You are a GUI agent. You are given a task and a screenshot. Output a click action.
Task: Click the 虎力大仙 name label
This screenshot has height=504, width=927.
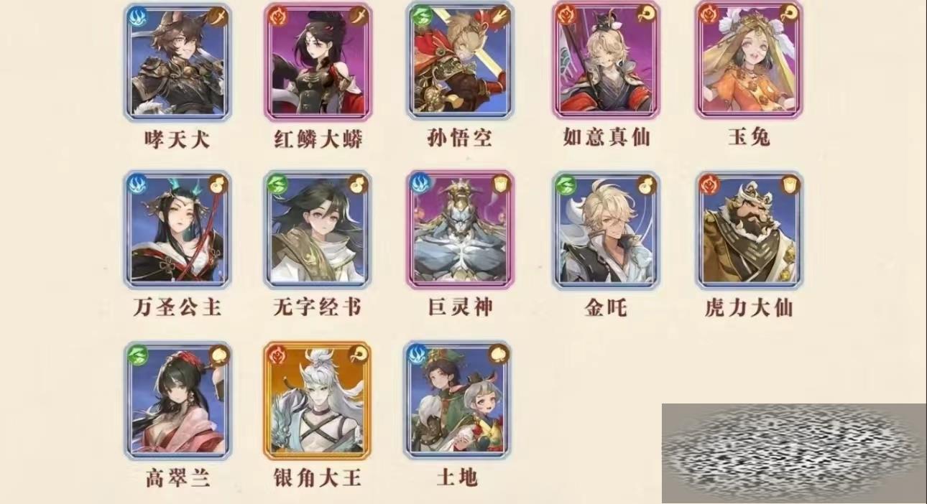749,308
